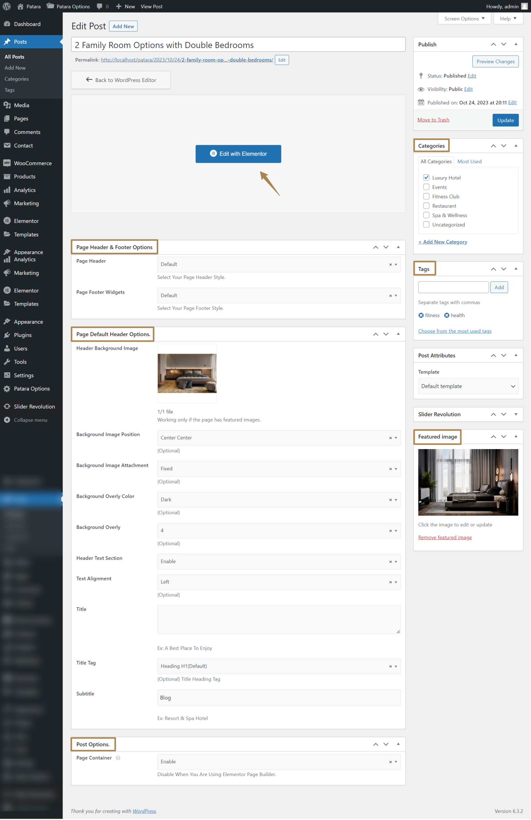
Task: Click the comment bubble icon in admin bar
Action: click(99, 6)
